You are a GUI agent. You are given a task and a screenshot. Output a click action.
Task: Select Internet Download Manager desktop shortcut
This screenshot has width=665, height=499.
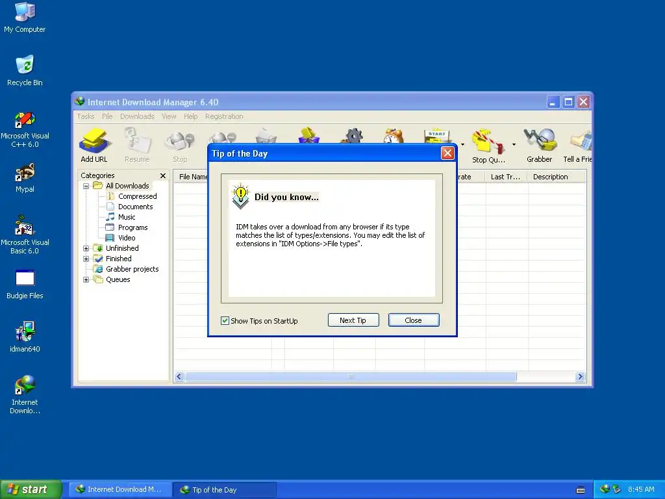(x=25, y=394)
